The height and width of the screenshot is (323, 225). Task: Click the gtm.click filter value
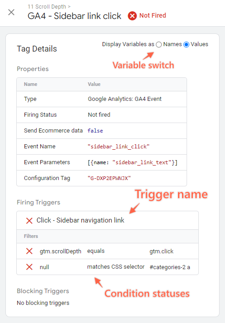[x=161, y=252]
